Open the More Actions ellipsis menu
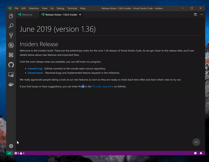 (202, 14)
